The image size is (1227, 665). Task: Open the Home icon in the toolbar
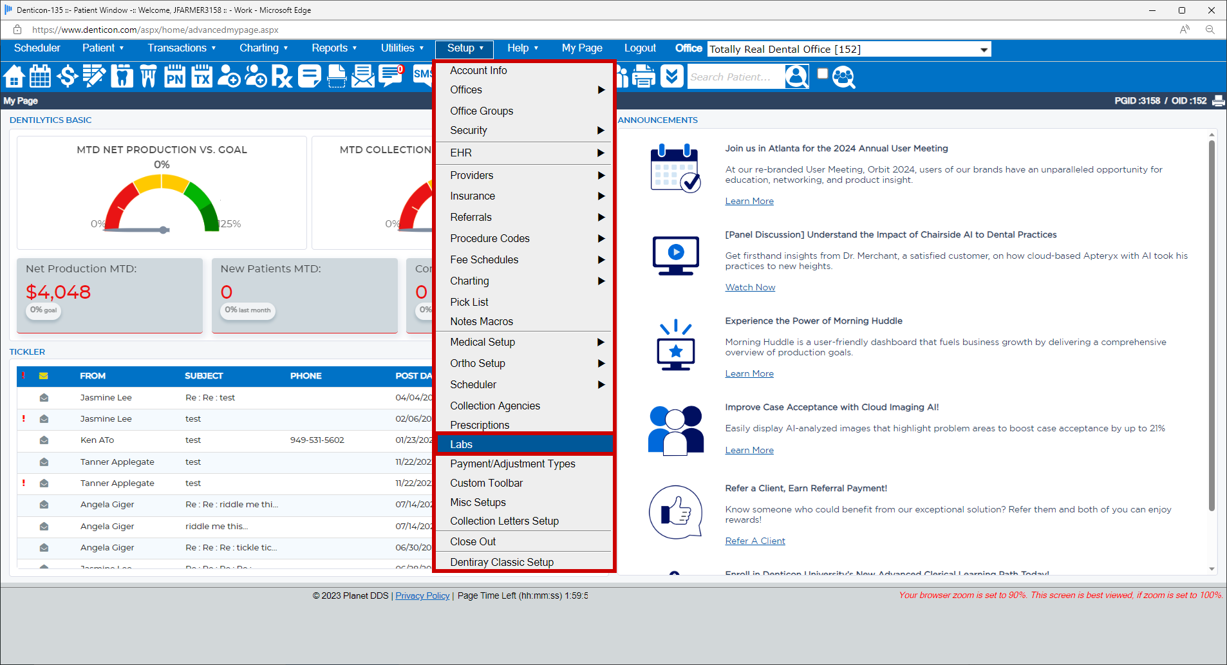[x=14, y=76]
